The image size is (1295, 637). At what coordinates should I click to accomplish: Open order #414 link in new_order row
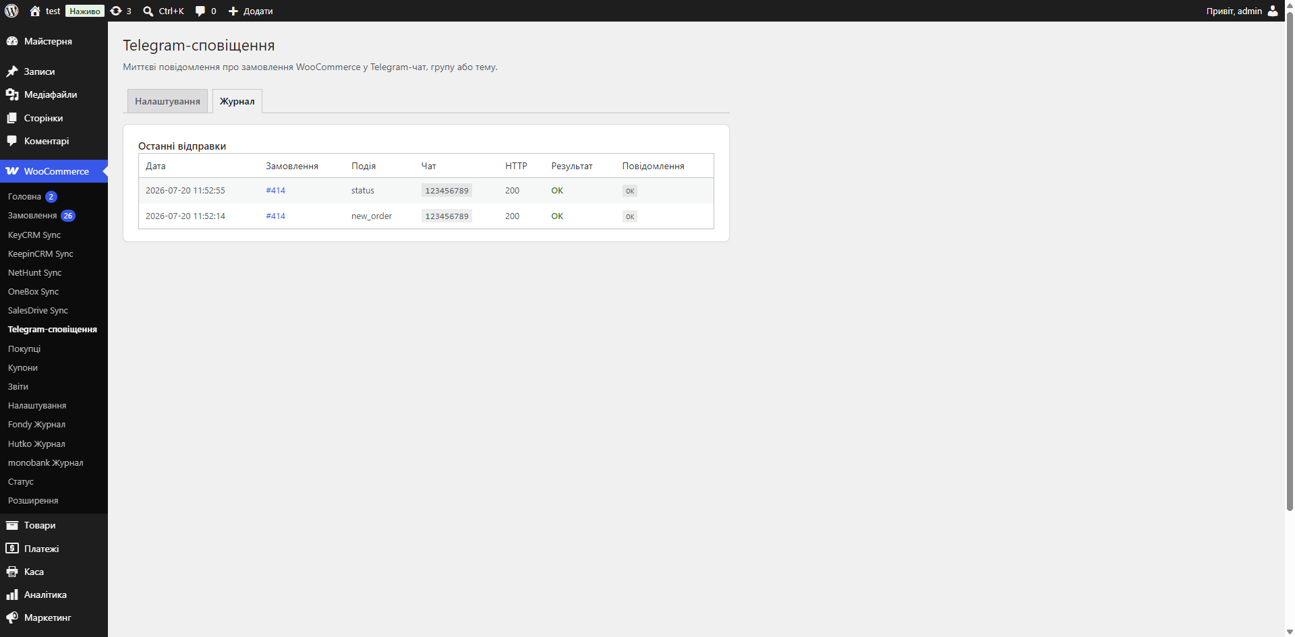[x=275, y=216]
